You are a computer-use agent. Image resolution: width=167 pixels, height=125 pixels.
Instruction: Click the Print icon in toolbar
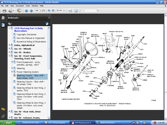[x=4, y=11]
